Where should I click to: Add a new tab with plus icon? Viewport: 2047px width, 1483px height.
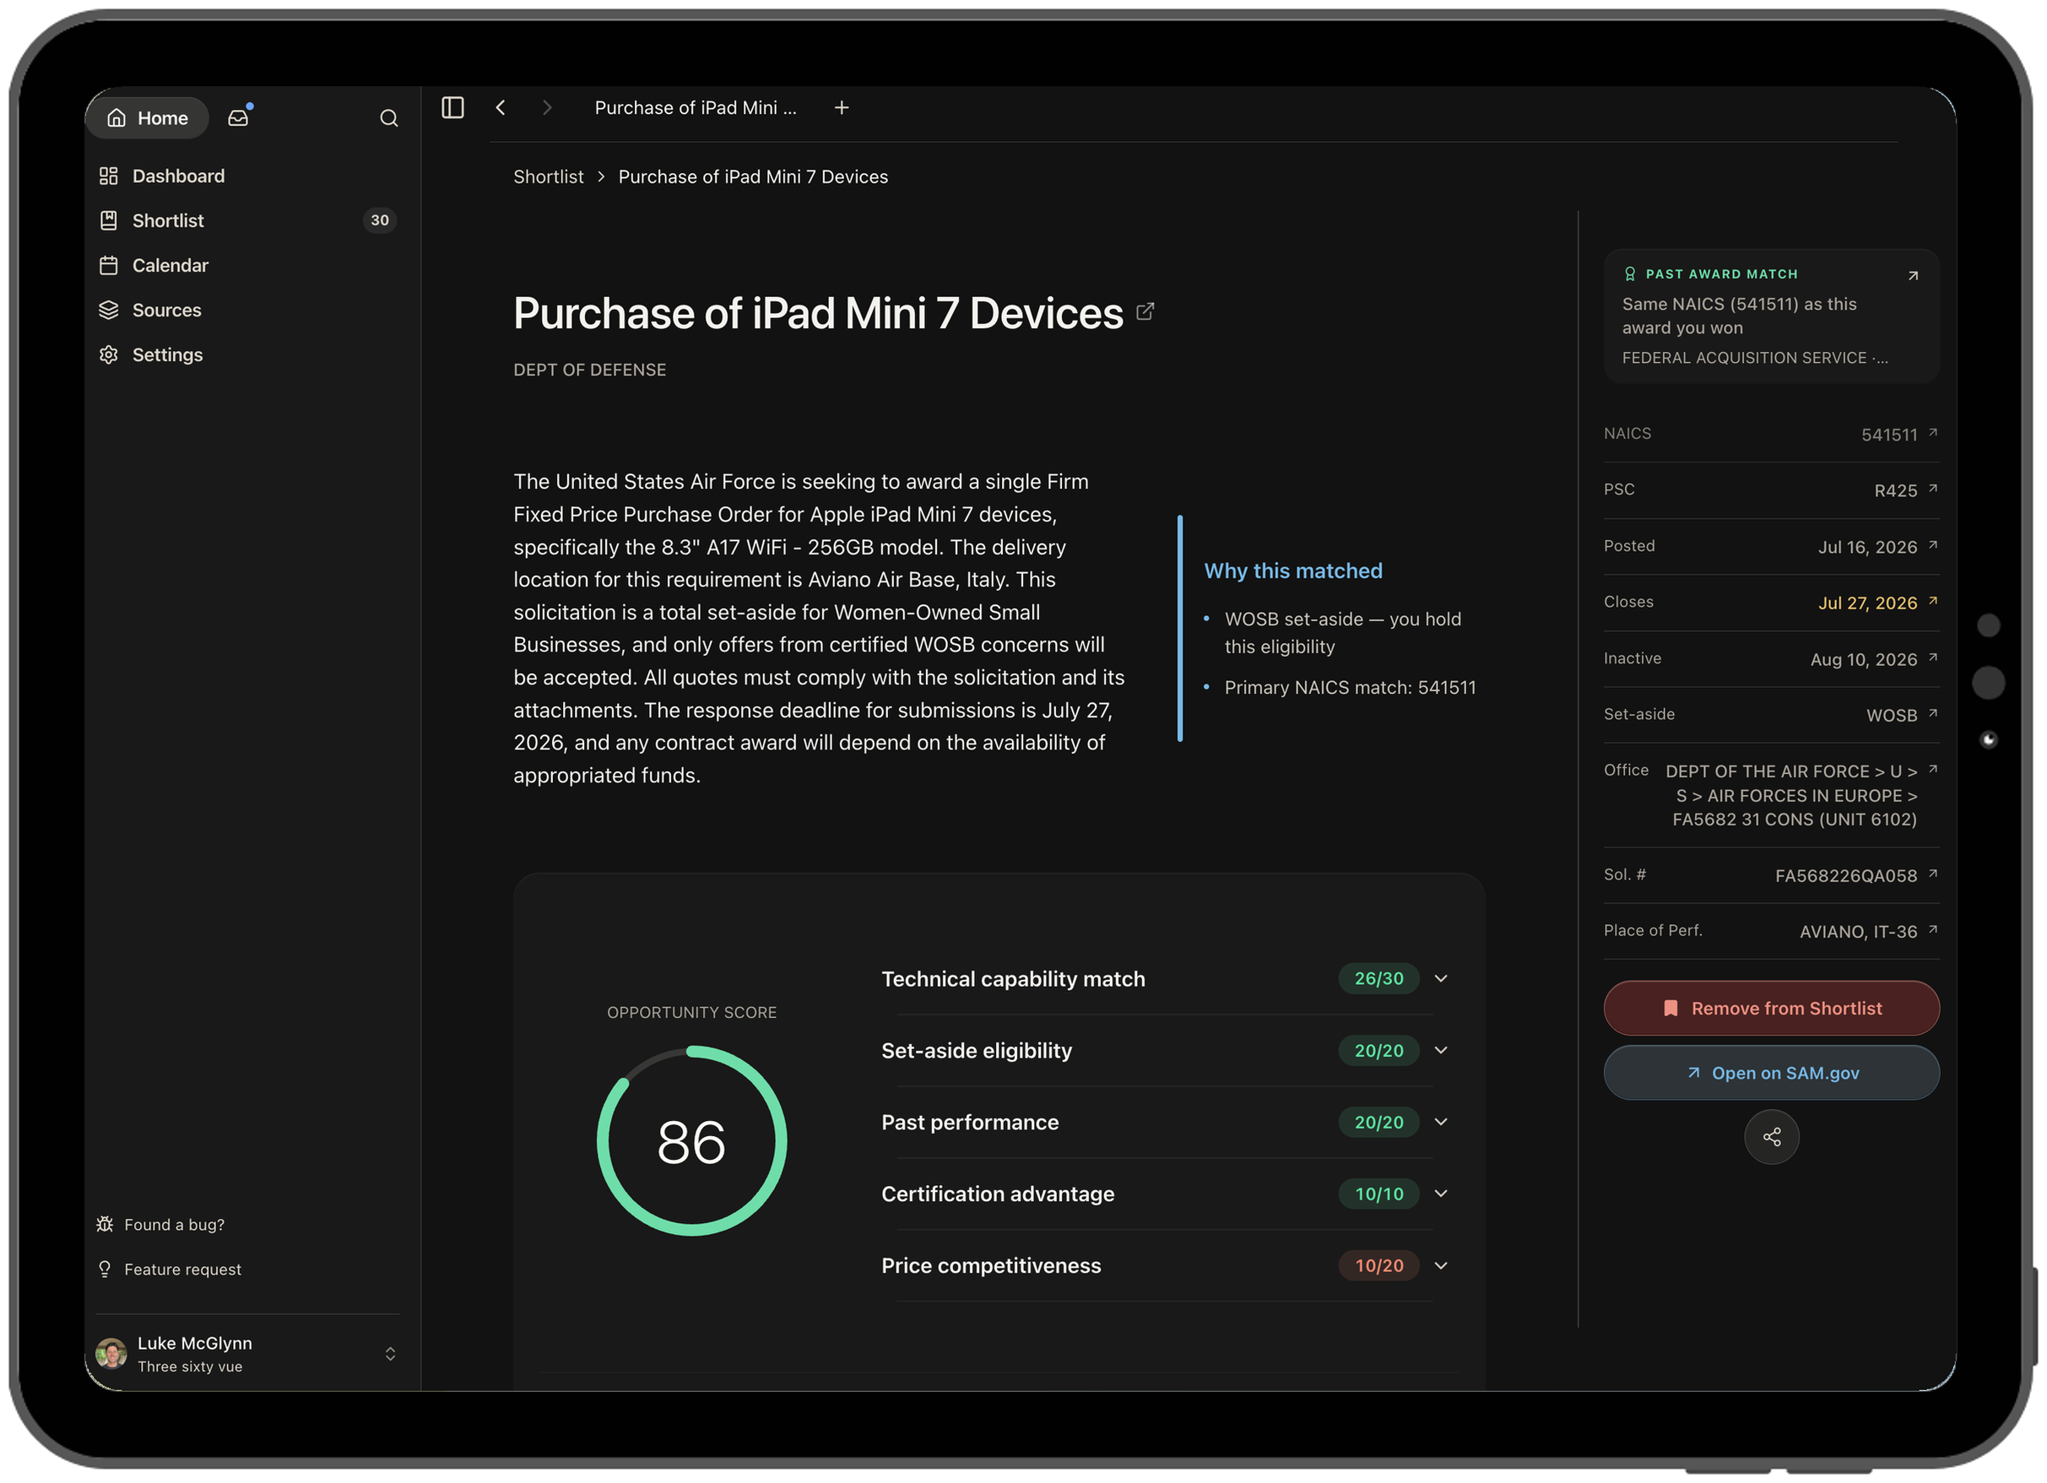[842, 107]
